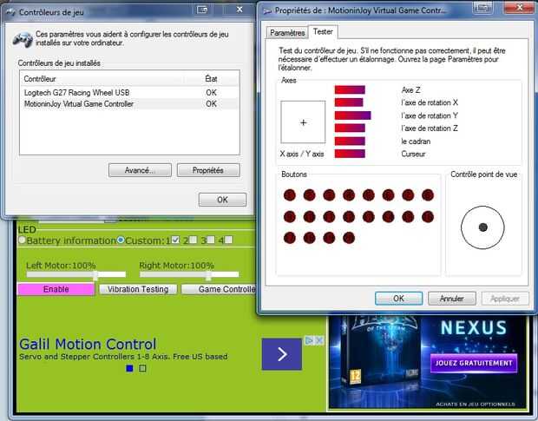Click the gamepad icon in Contrôleurs de jeu

tap(23, 39)
